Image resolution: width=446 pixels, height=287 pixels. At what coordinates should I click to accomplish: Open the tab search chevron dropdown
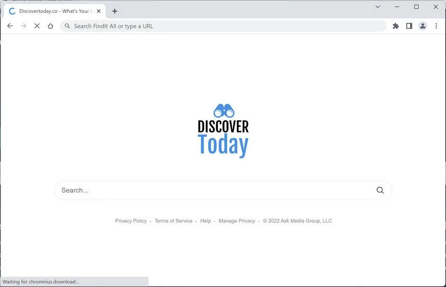(378, 7)
